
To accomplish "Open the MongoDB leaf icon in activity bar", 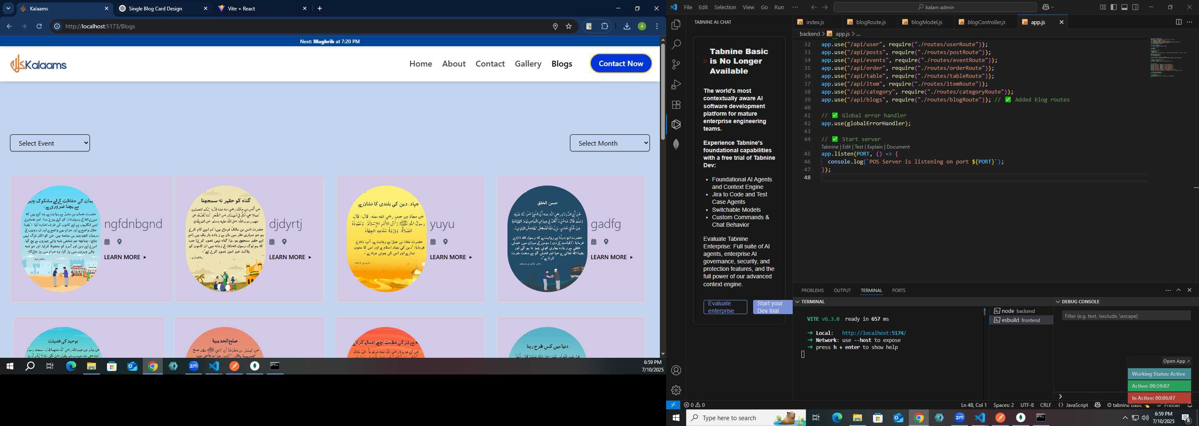I will 676,144.
